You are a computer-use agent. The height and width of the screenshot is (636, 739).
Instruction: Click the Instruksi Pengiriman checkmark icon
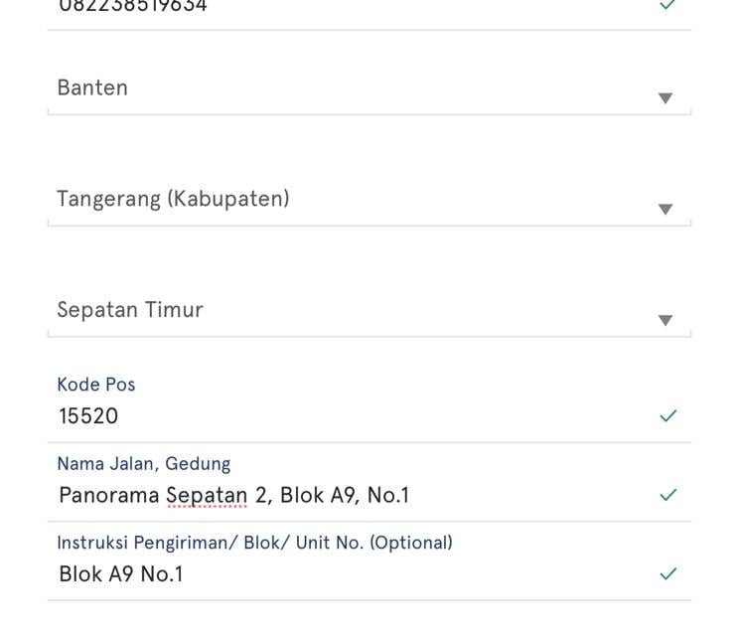(667, 573)
